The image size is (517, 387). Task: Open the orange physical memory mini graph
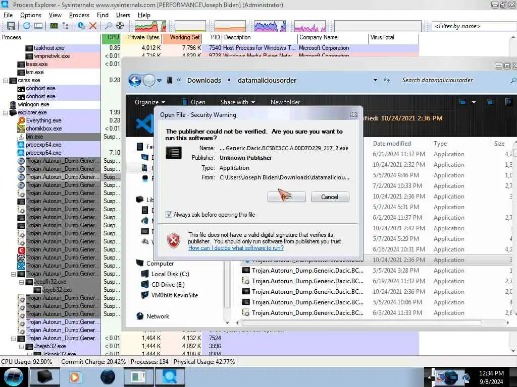[x=230, y=26]
